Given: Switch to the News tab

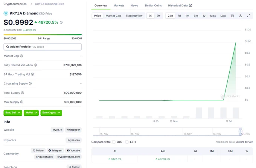Looking at the screenshot, I should coord(134,5).
